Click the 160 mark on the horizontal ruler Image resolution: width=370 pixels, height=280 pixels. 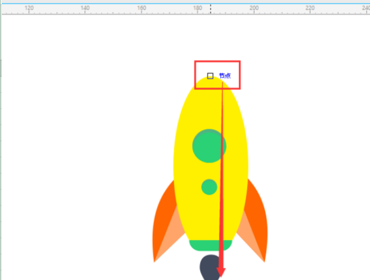tap(141, 8)
